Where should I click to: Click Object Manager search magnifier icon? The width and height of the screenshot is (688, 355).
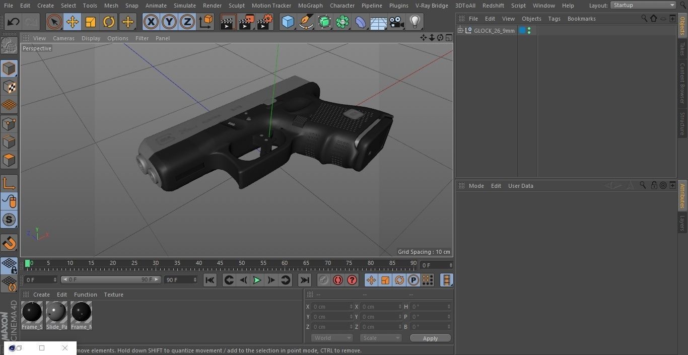[x=644, y=18]
